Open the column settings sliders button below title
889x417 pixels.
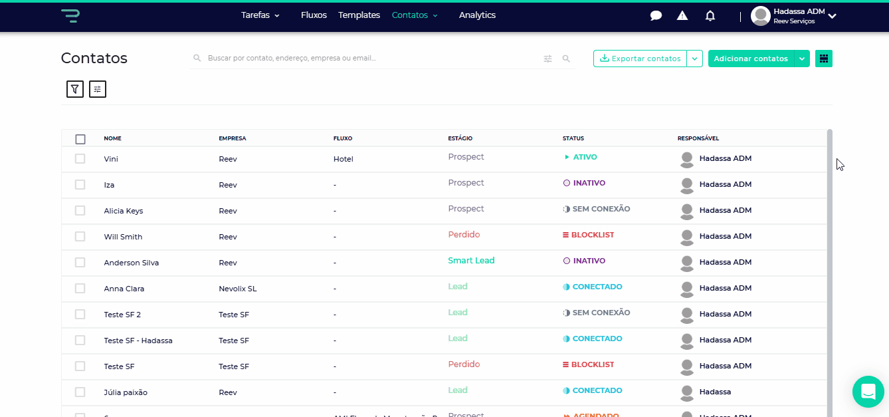click(98, 89)
